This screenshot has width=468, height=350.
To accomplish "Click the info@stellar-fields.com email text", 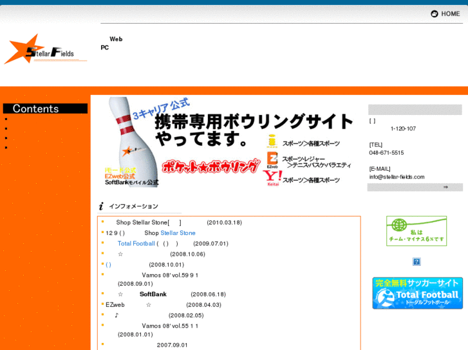I will 397,177.
